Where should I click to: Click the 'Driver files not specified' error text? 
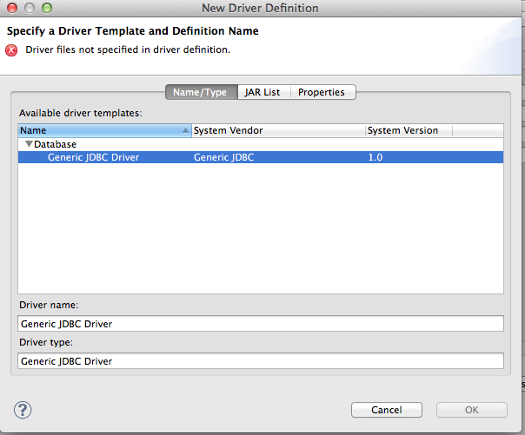click(128, 49)
